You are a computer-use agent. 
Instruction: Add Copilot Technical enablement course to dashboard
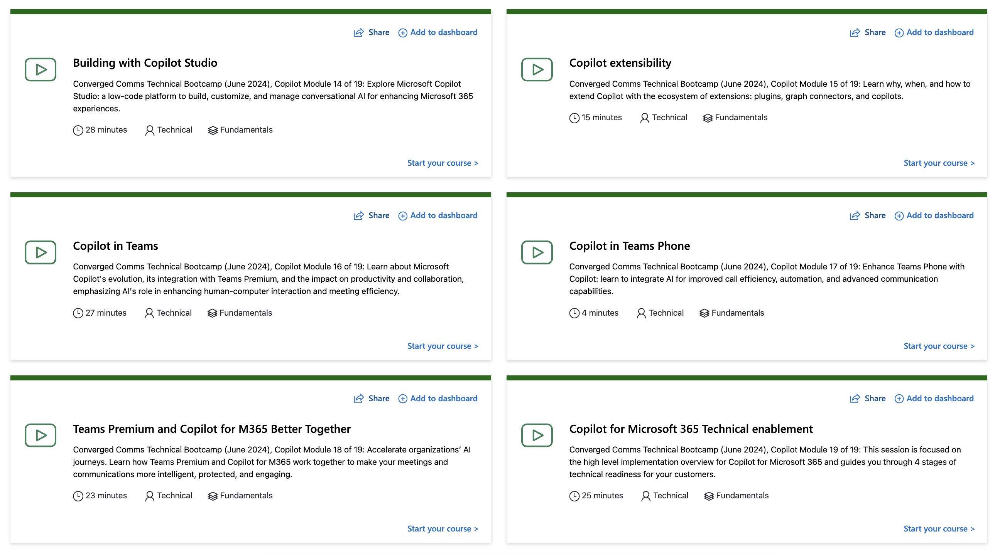click(934, 398)
